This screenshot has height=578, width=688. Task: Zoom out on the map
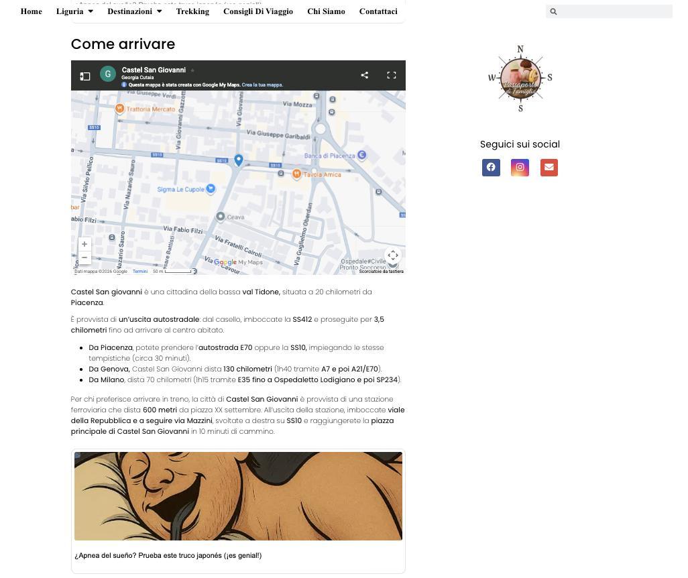pos(84,257)
